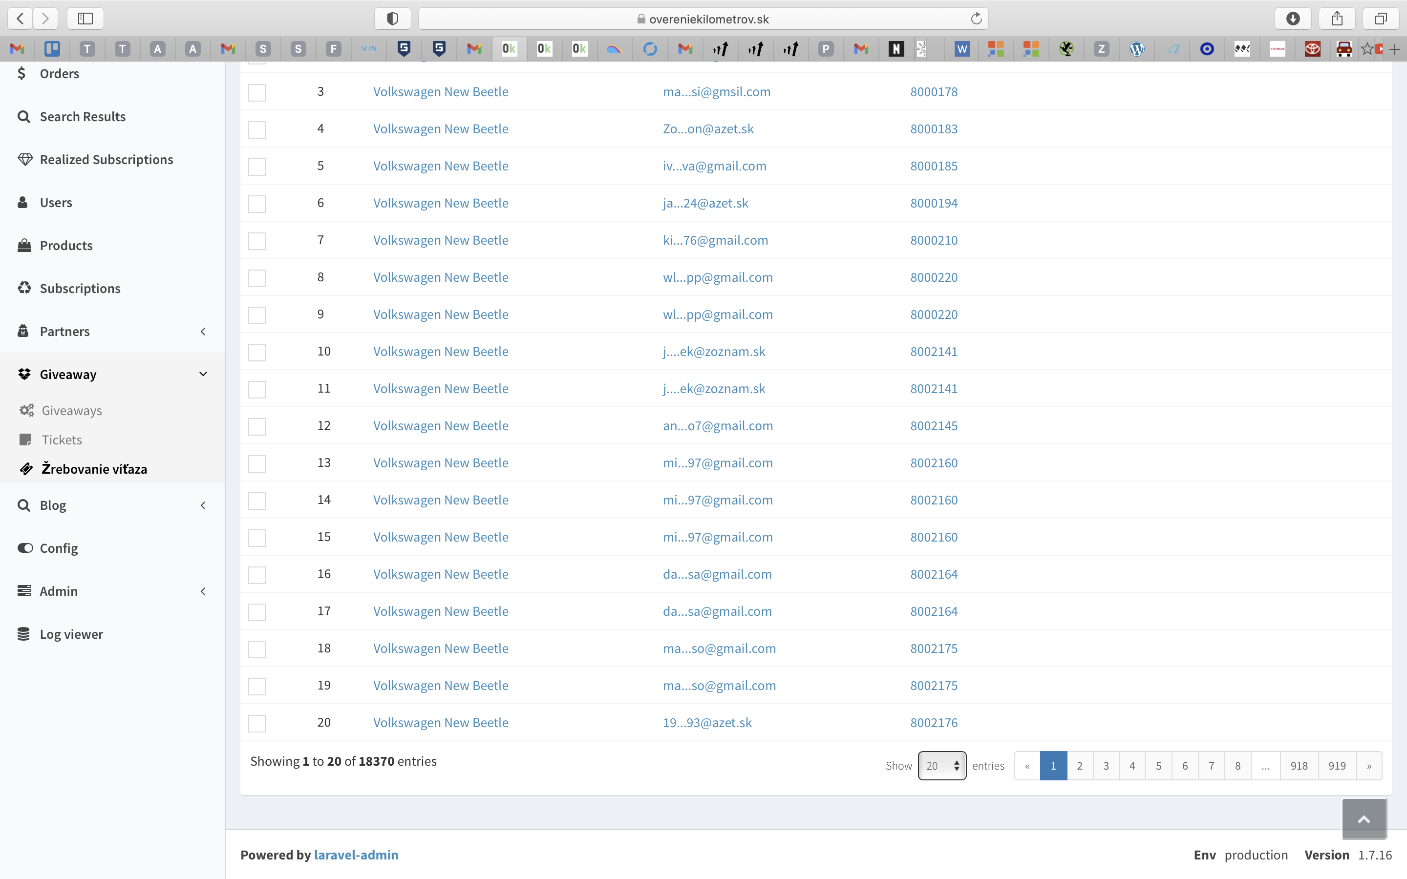Check the checkbox for row 4
This screenshot has height=879, width=1407.
(x=257, y=129)
